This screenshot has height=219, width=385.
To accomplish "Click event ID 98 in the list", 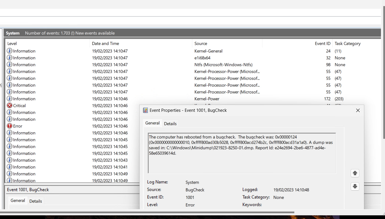I will click(x=328, y=65).
